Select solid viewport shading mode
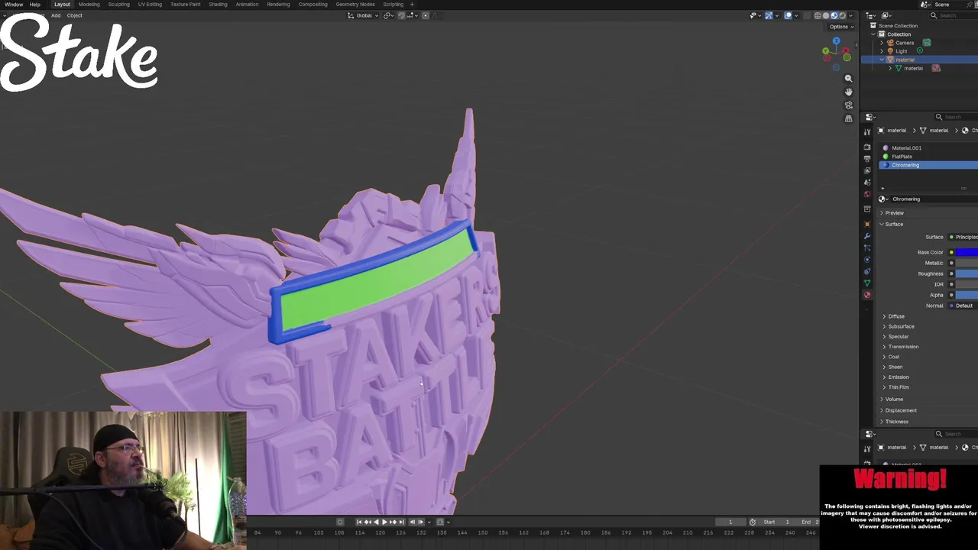The image size is (978, 550). (x=826, y=15)
